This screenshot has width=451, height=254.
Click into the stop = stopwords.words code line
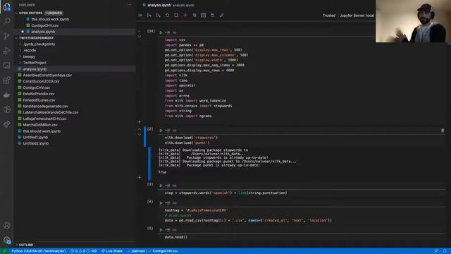tap(225, 193)
